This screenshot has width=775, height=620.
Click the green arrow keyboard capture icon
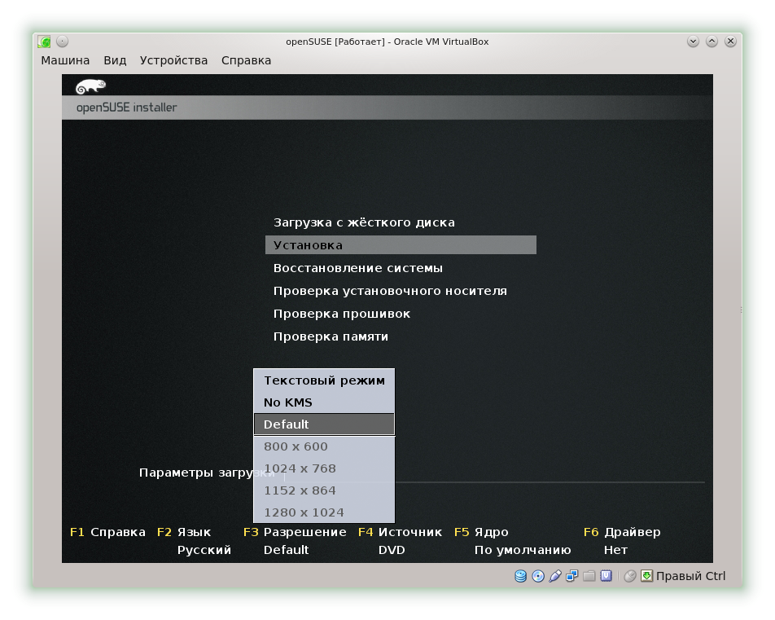point(646,576)
